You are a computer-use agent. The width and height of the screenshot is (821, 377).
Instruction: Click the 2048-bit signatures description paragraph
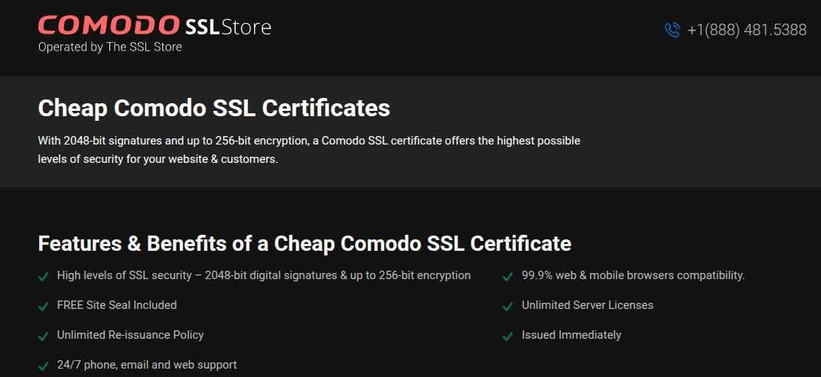(309, 150)
